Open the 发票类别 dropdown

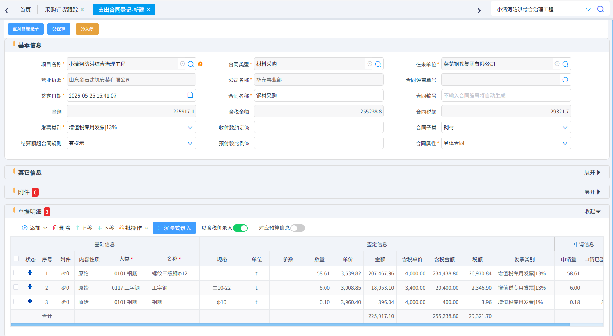point(131,127)
